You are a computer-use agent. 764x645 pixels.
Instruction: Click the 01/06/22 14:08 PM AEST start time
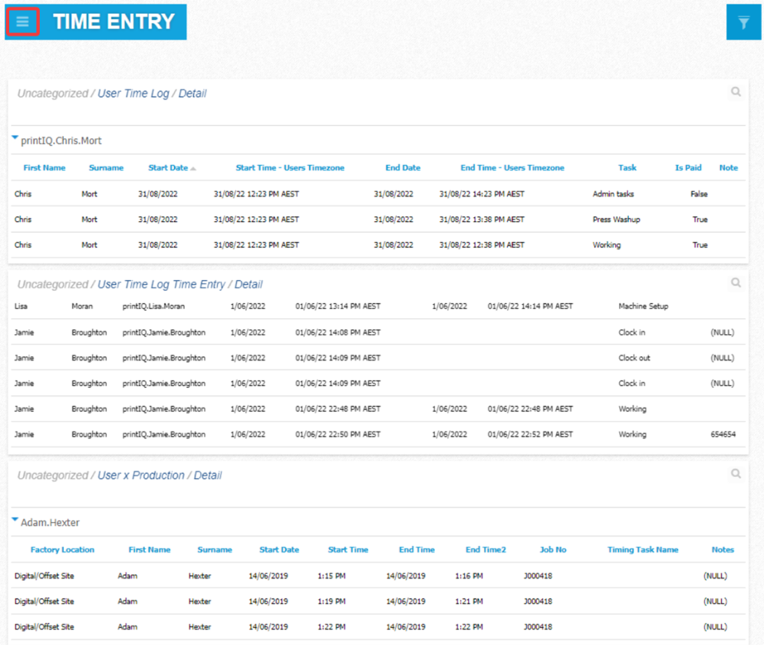(x=338, y=333)
